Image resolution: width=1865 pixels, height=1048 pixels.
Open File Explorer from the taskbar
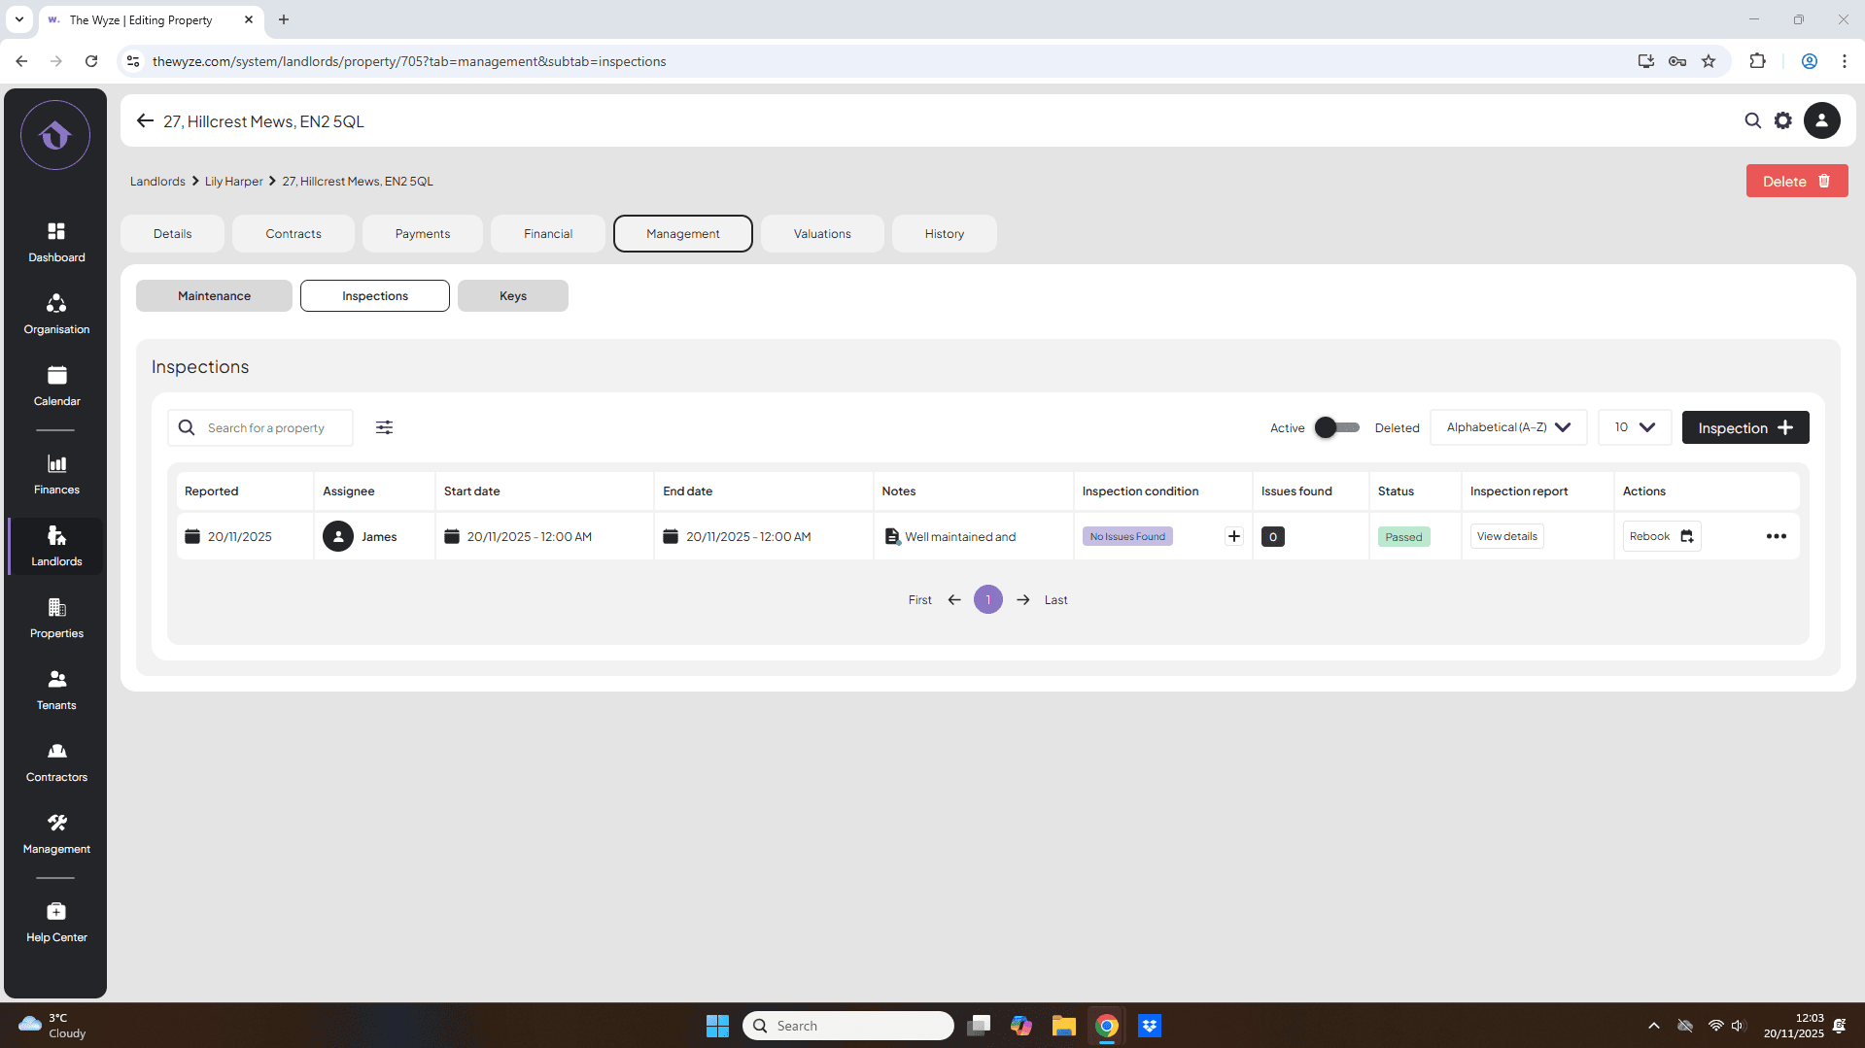pos(1063,1026)
